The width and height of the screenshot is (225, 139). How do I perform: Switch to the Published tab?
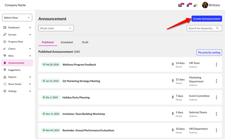point(48,42)
